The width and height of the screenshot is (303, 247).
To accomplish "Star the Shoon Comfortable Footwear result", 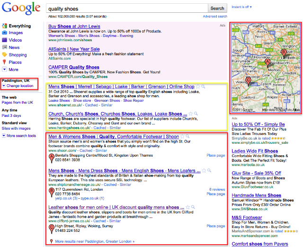I will (x=182, y=136).
